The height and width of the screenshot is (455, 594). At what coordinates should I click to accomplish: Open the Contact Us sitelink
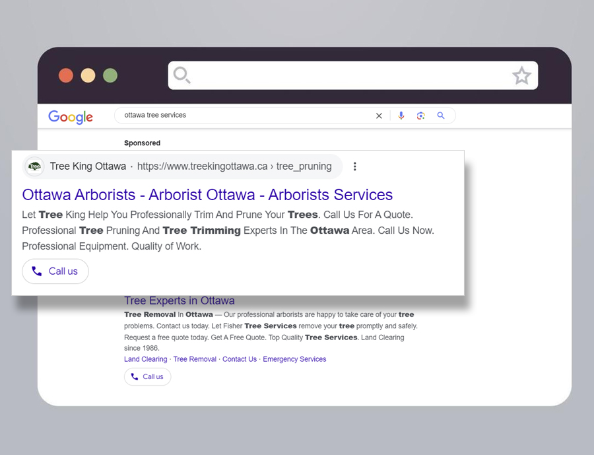[x=240, y=359]
